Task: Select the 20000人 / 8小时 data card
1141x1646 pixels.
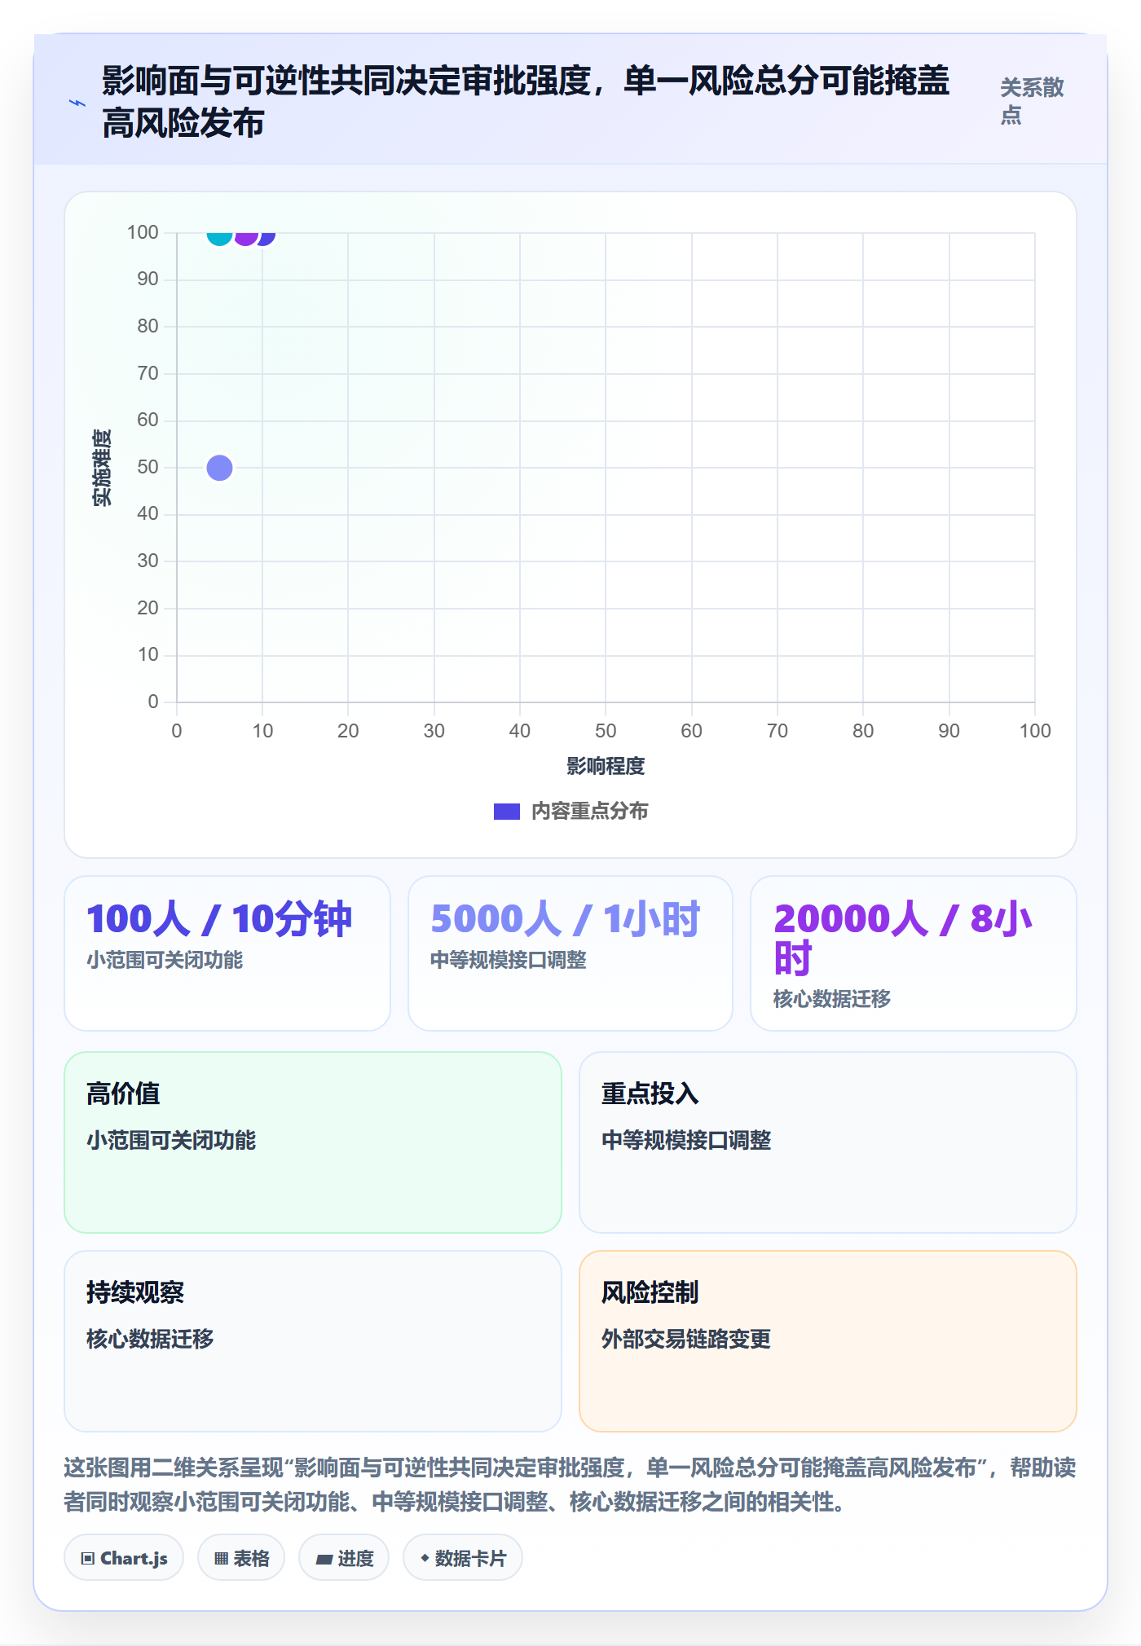Action: click(914, 953)
